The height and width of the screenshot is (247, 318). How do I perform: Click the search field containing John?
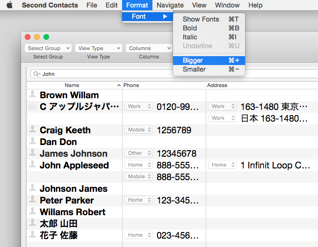click(x=174, y=74)
